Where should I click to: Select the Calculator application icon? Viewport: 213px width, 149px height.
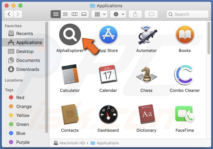coord(70,74)
